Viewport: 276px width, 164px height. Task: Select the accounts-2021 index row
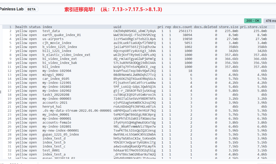click(54, 103)
